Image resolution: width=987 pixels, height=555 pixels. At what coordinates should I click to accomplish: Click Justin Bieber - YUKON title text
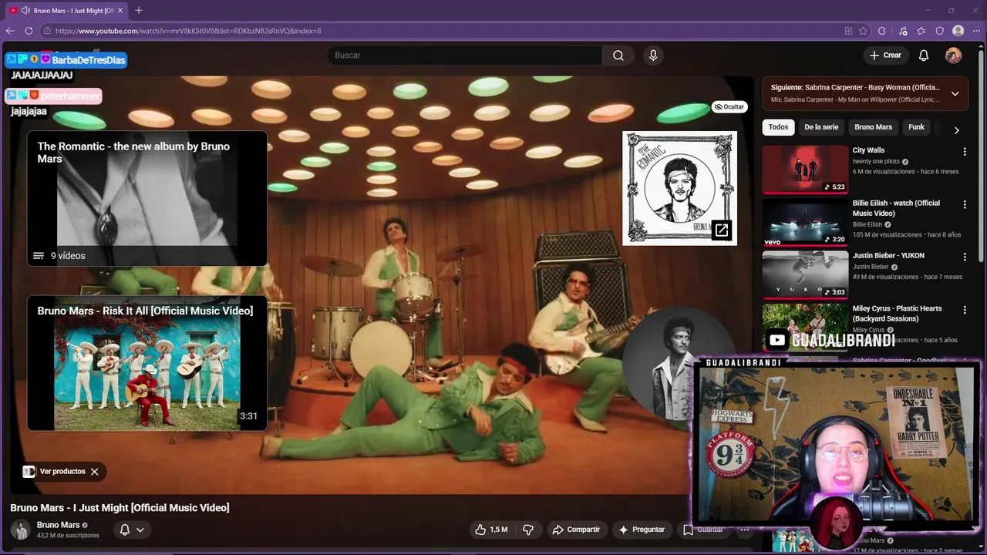pos(888,256)
